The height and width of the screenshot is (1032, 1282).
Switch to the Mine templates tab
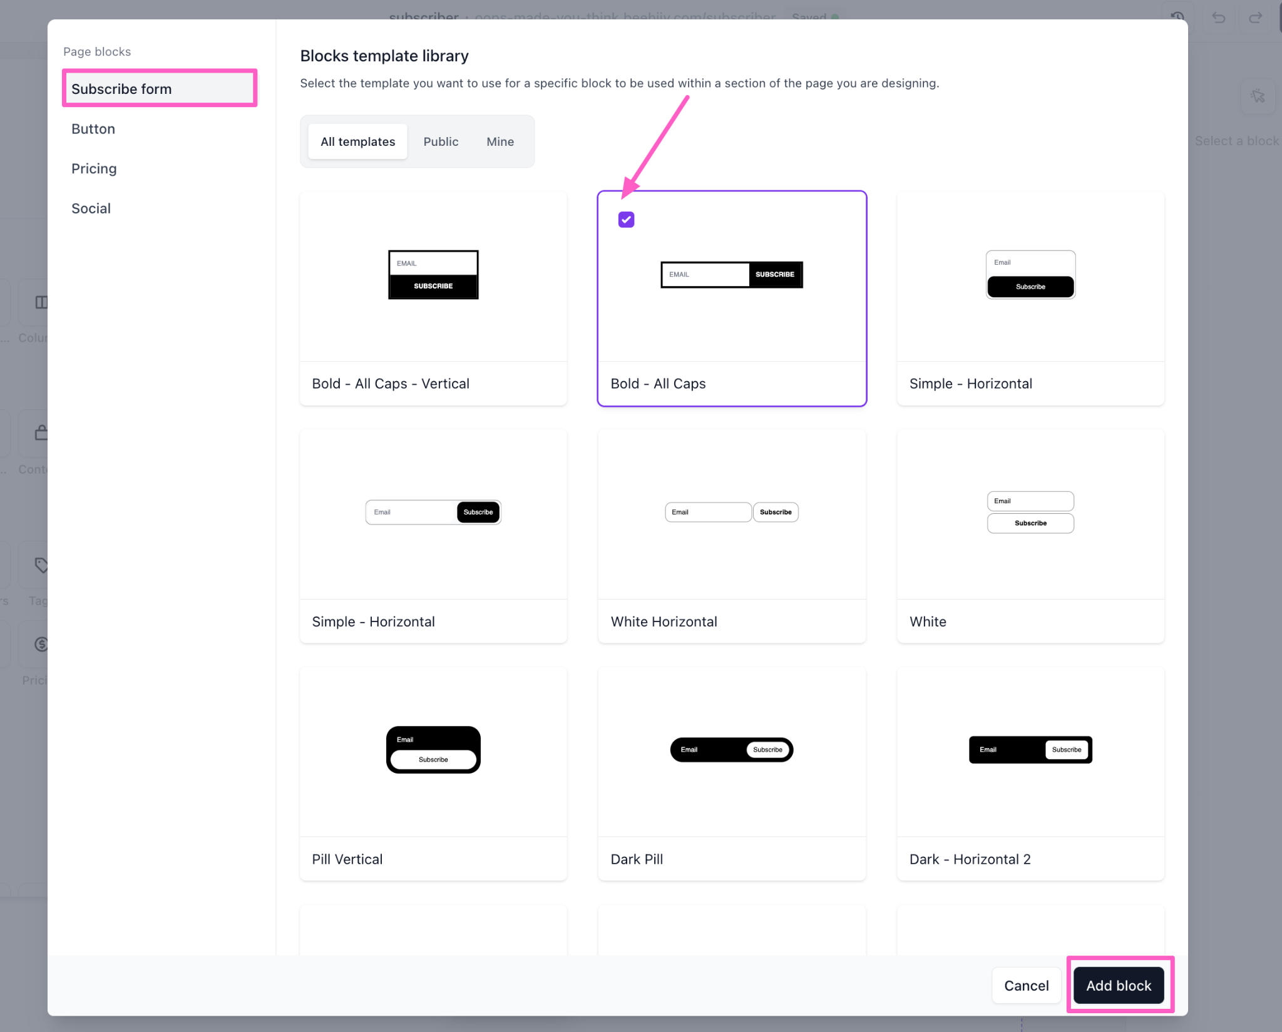coord(500,141)
